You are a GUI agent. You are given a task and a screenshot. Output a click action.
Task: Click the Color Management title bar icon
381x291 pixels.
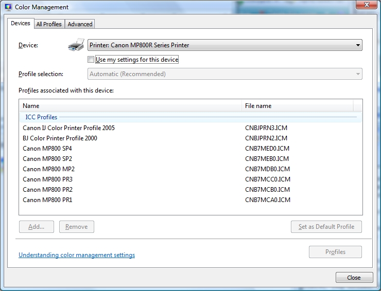click(8, 7)
